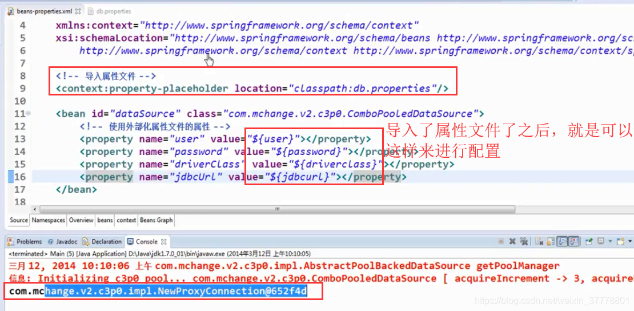Click the closing </bean> tag on line 17
The width and height of the screenshot is (634, 311).
77,190
